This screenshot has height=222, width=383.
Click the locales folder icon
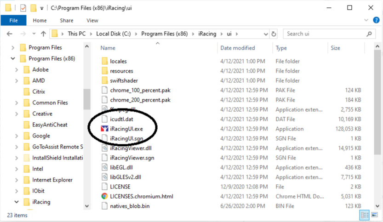(104, 61)
